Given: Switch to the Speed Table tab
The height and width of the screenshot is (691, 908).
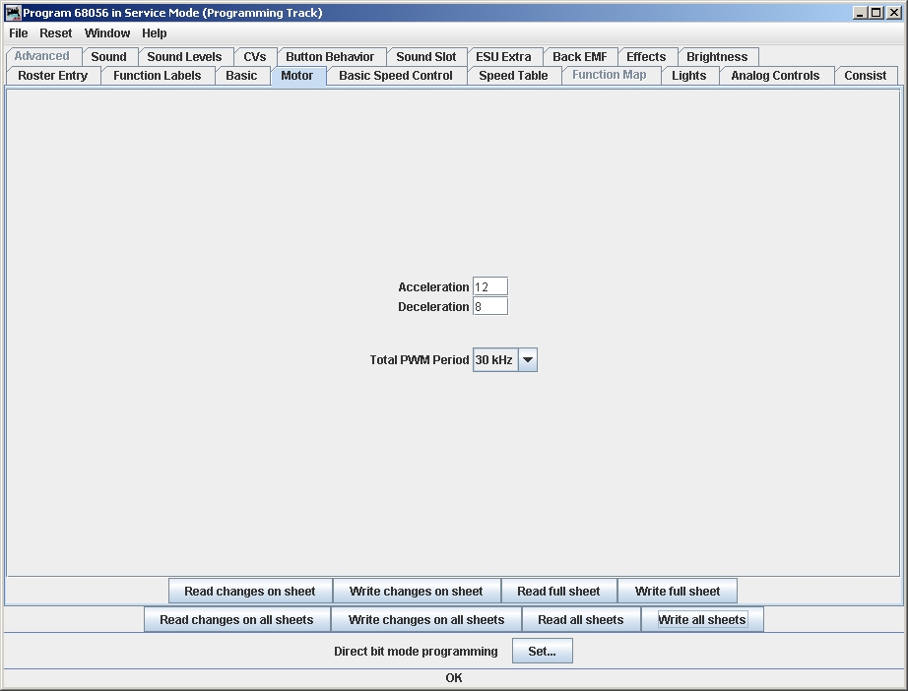Looking at the screenshot, I should tap(513, 75).
